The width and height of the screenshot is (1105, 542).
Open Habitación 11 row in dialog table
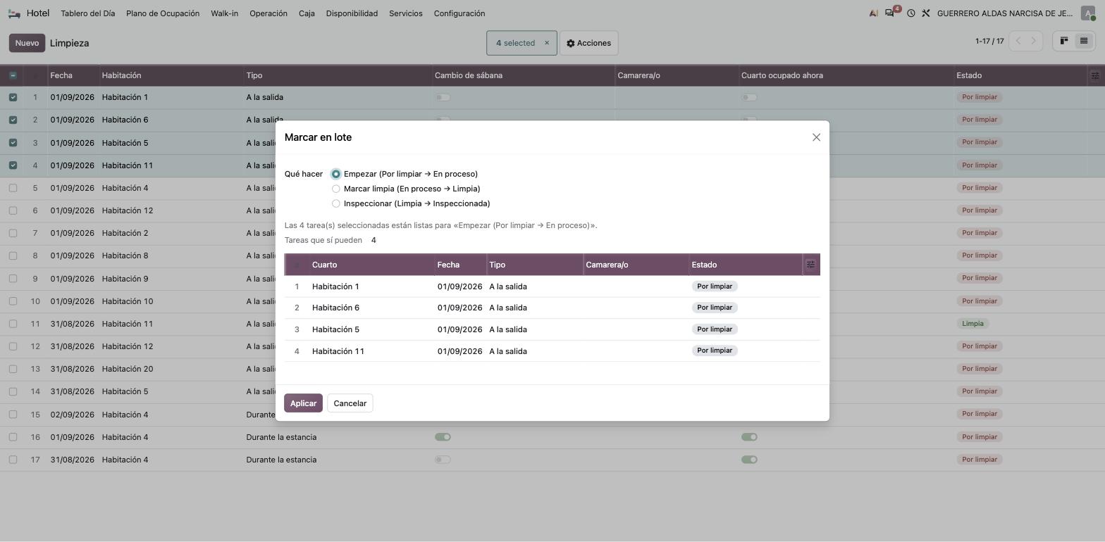(552, 351)
